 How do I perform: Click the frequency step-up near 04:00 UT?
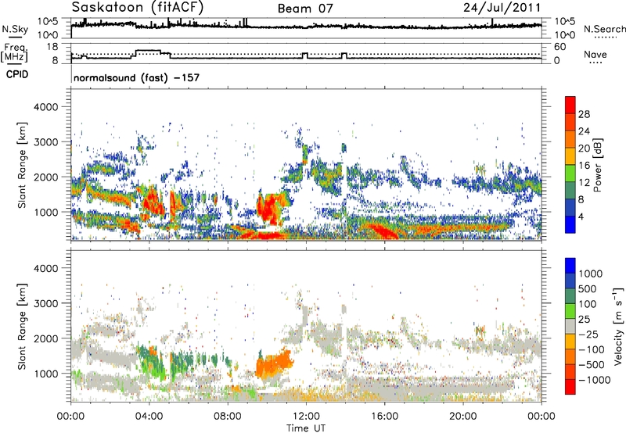(x=148, y=51)
